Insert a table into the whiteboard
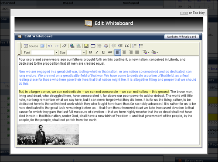The width and height of the screenshot is (218, 162). click(93, 46)
